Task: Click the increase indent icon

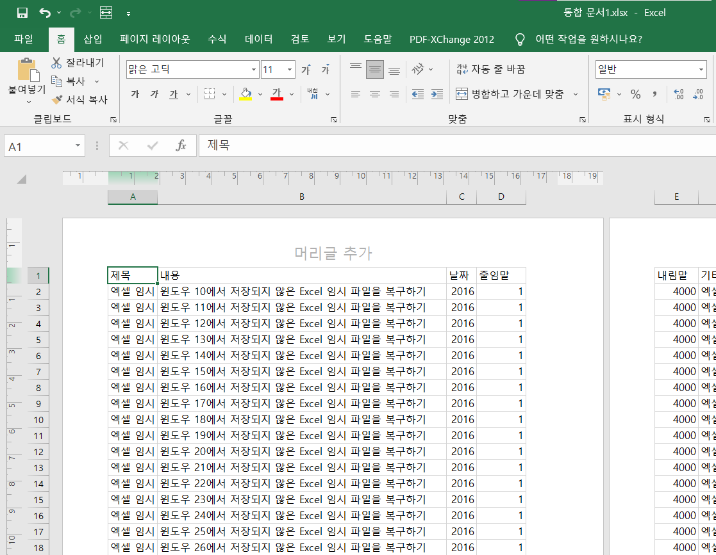Action: [437, 94]
